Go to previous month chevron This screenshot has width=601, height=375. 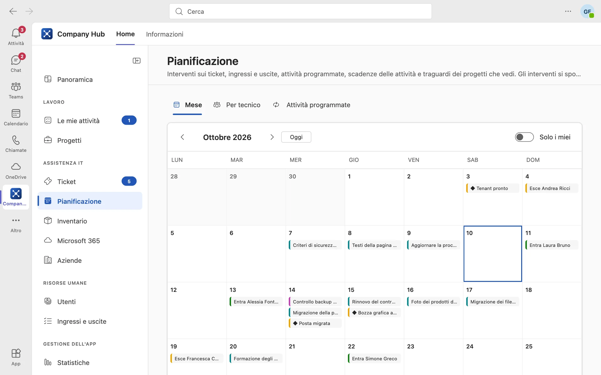click(x=182, y=137)
